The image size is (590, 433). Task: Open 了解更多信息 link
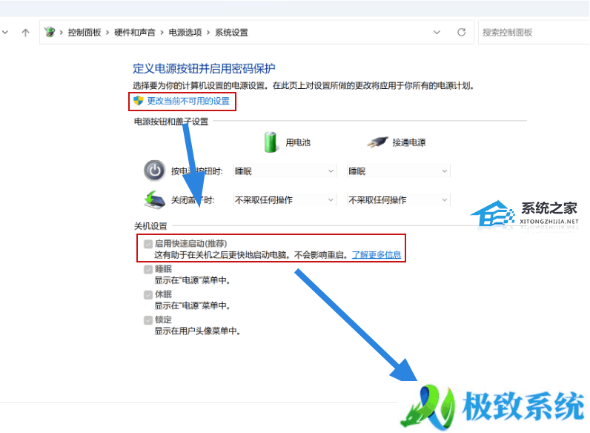point(377,255)
